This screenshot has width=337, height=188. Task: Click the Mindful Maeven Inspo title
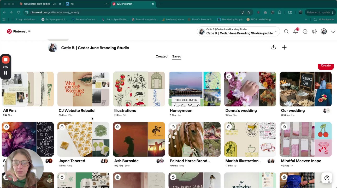(301, 161)
